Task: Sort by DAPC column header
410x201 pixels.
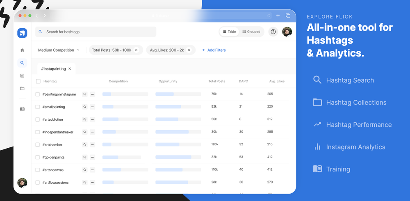Action: click(244, 81)
